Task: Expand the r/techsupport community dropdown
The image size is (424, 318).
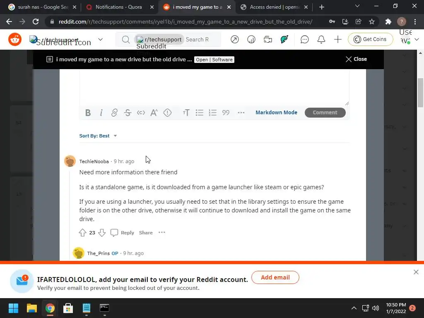Action: [100, 39]
